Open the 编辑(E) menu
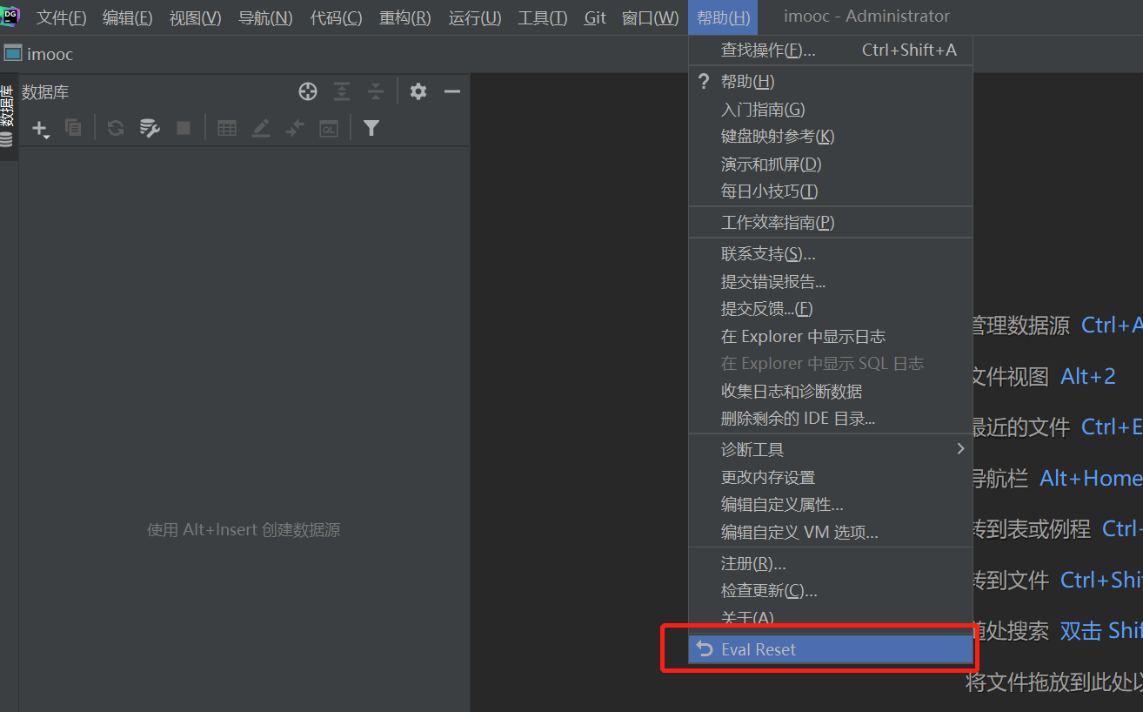Image resolution: width=1143 pixels, height=712 pixels. 127,17
